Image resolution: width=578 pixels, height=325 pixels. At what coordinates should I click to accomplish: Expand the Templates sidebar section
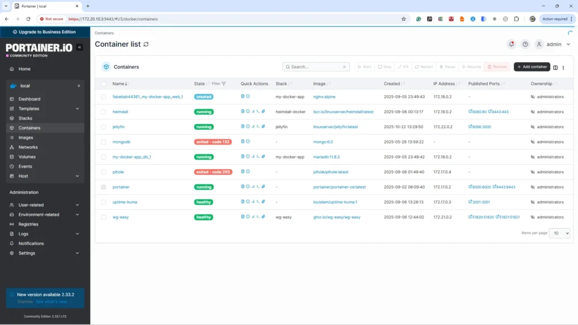(77, 108)
